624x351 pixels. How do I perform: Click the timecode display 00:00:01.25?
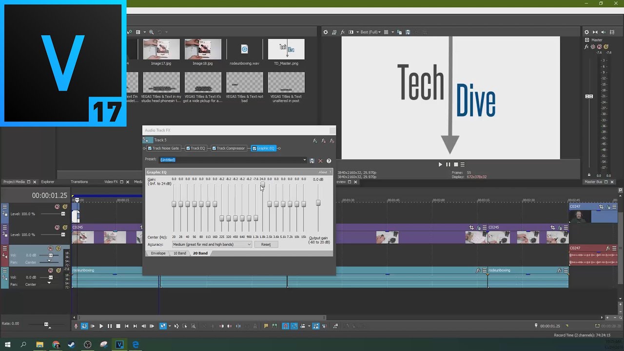(x=50, y=195)
